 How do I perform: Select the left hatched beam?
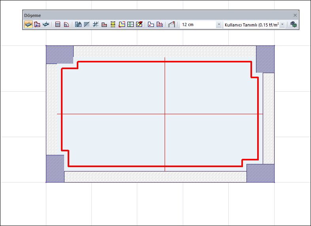(51, 109)
